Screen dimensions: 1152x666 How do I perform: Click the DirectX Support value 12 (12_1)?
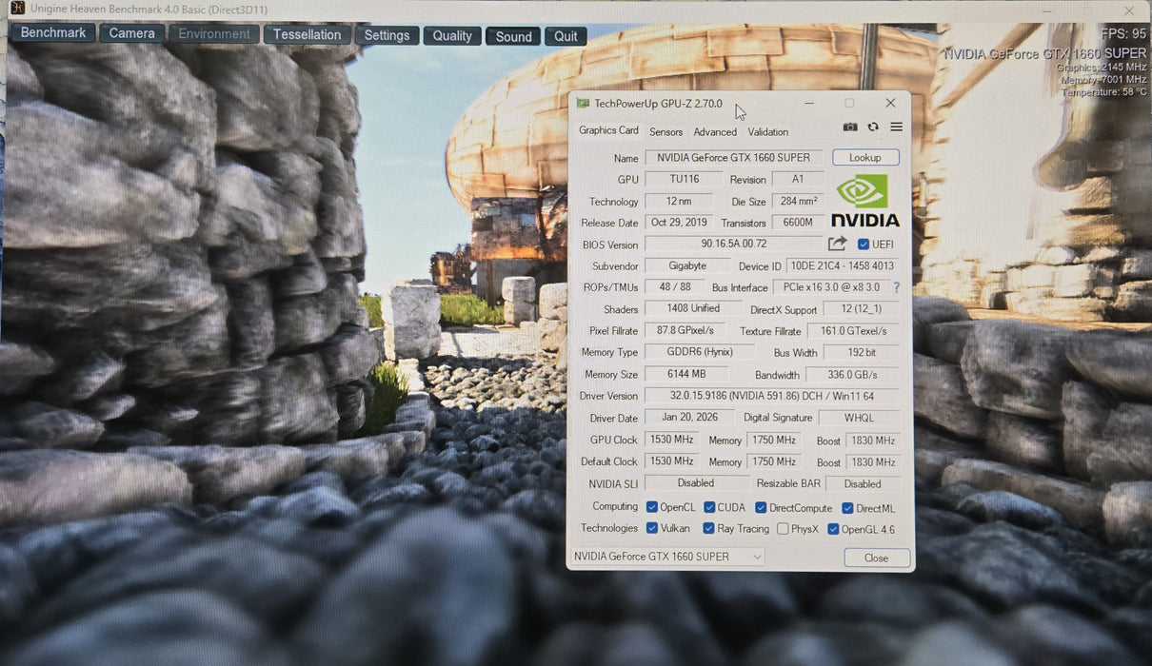(861, 309)
